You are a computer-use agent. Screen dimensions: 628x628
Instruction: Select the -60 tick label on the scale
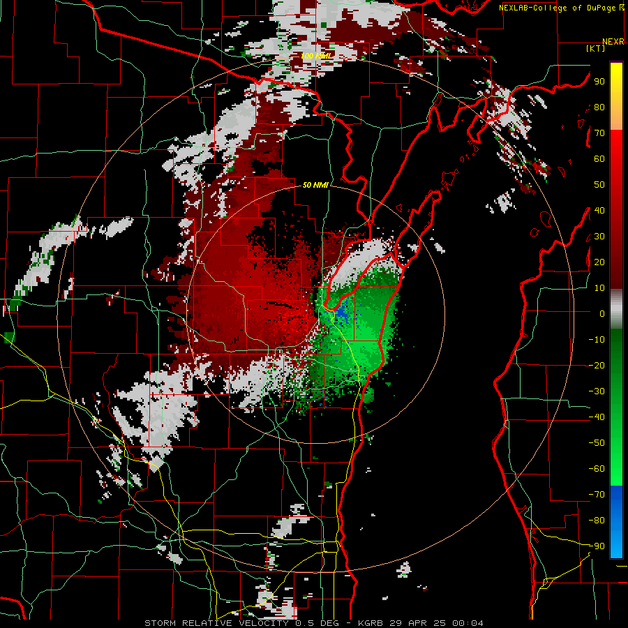pyautogui.click(x=597, y=469)
